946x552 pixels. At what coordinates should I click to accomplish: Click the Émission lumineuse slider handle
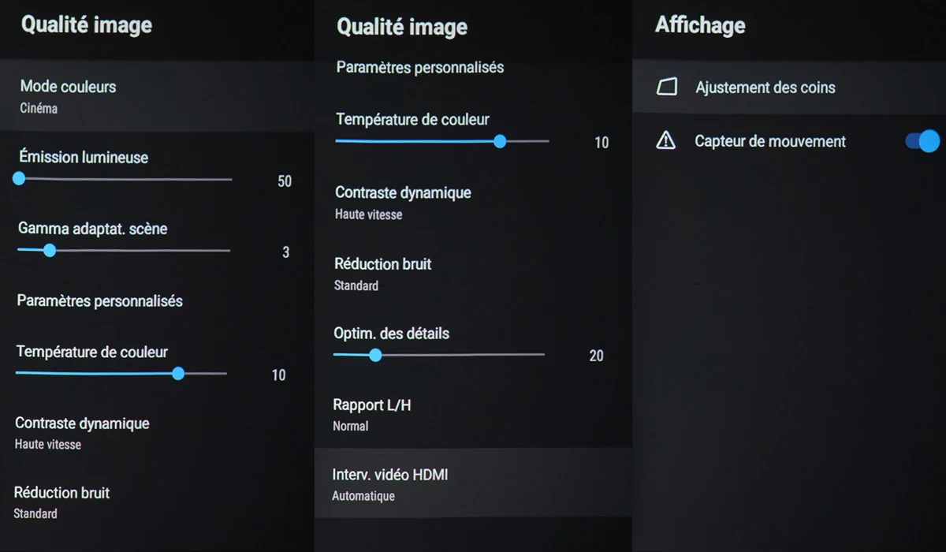(19, 179)
